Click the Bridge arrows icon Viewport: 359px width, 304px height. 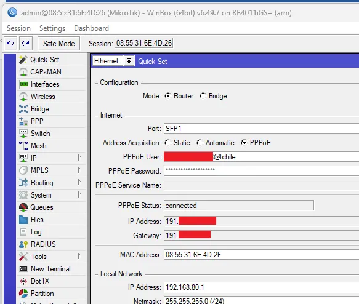point(23,109)
